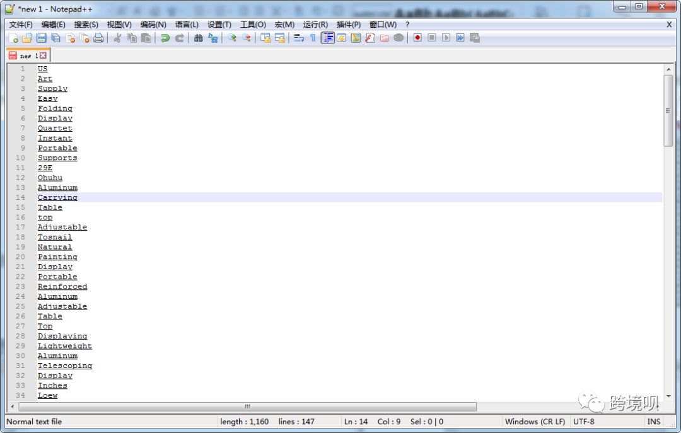The width and height of the screenshot is (681, 433).
Task: Click the vertical scrollbar down arrow
Action: tap(668, 396)
